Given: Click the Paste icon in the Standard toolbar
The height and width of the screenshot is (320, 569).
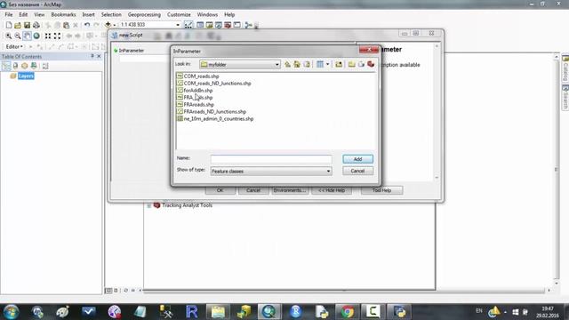Looking at the screenshot, I should (67, 25).
